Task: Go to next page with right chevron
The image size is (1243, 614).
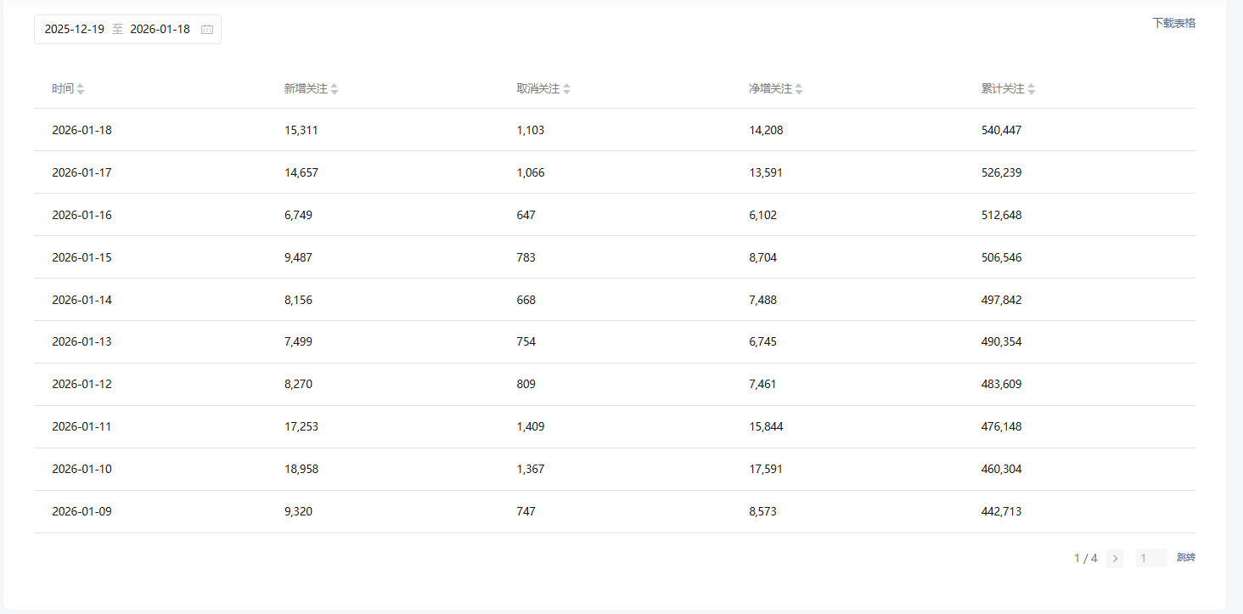Action: (1115, 559)
